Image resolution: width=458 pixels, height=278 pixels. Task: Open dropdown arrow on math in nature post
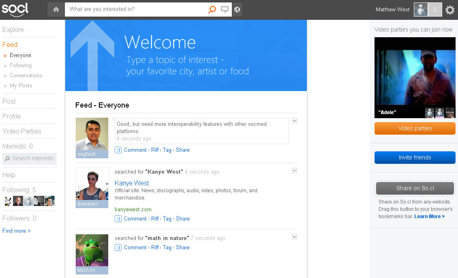tap(295, 237)
